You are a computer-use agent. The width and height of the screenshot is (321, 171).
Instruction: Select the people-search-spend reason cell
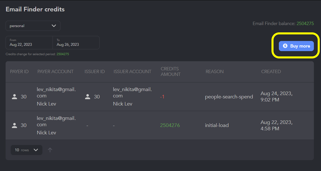point(229,97)
